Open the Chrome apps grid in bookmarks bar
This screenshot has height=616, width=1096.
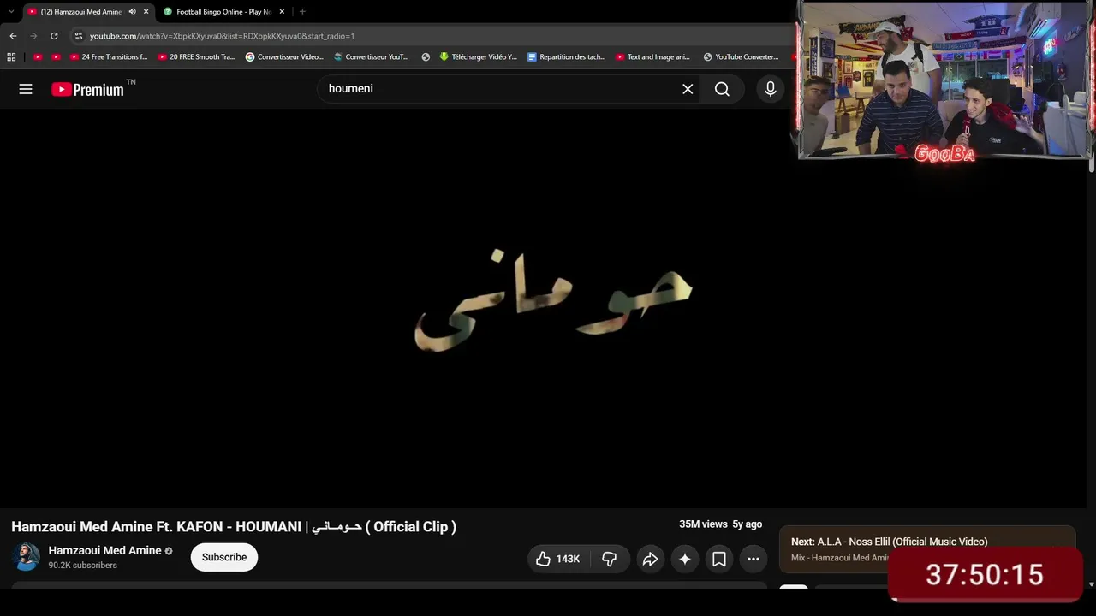point(11,57)
